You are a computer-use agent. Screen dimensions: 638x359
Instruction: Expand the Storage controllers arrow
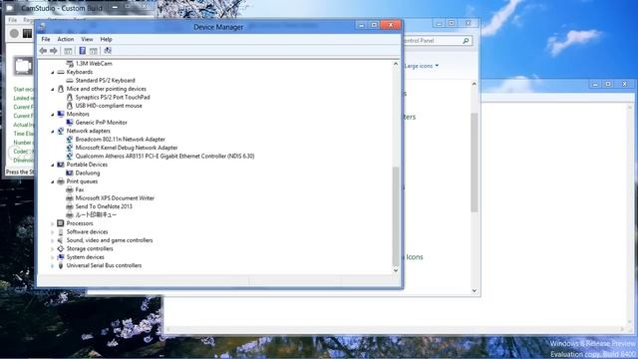pos(53,249)
